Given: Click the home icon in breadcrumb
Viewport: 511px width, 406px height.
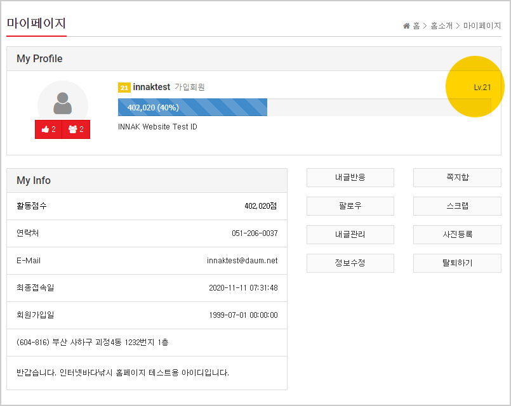Looking at the screenshot, I should click(406, 26).
